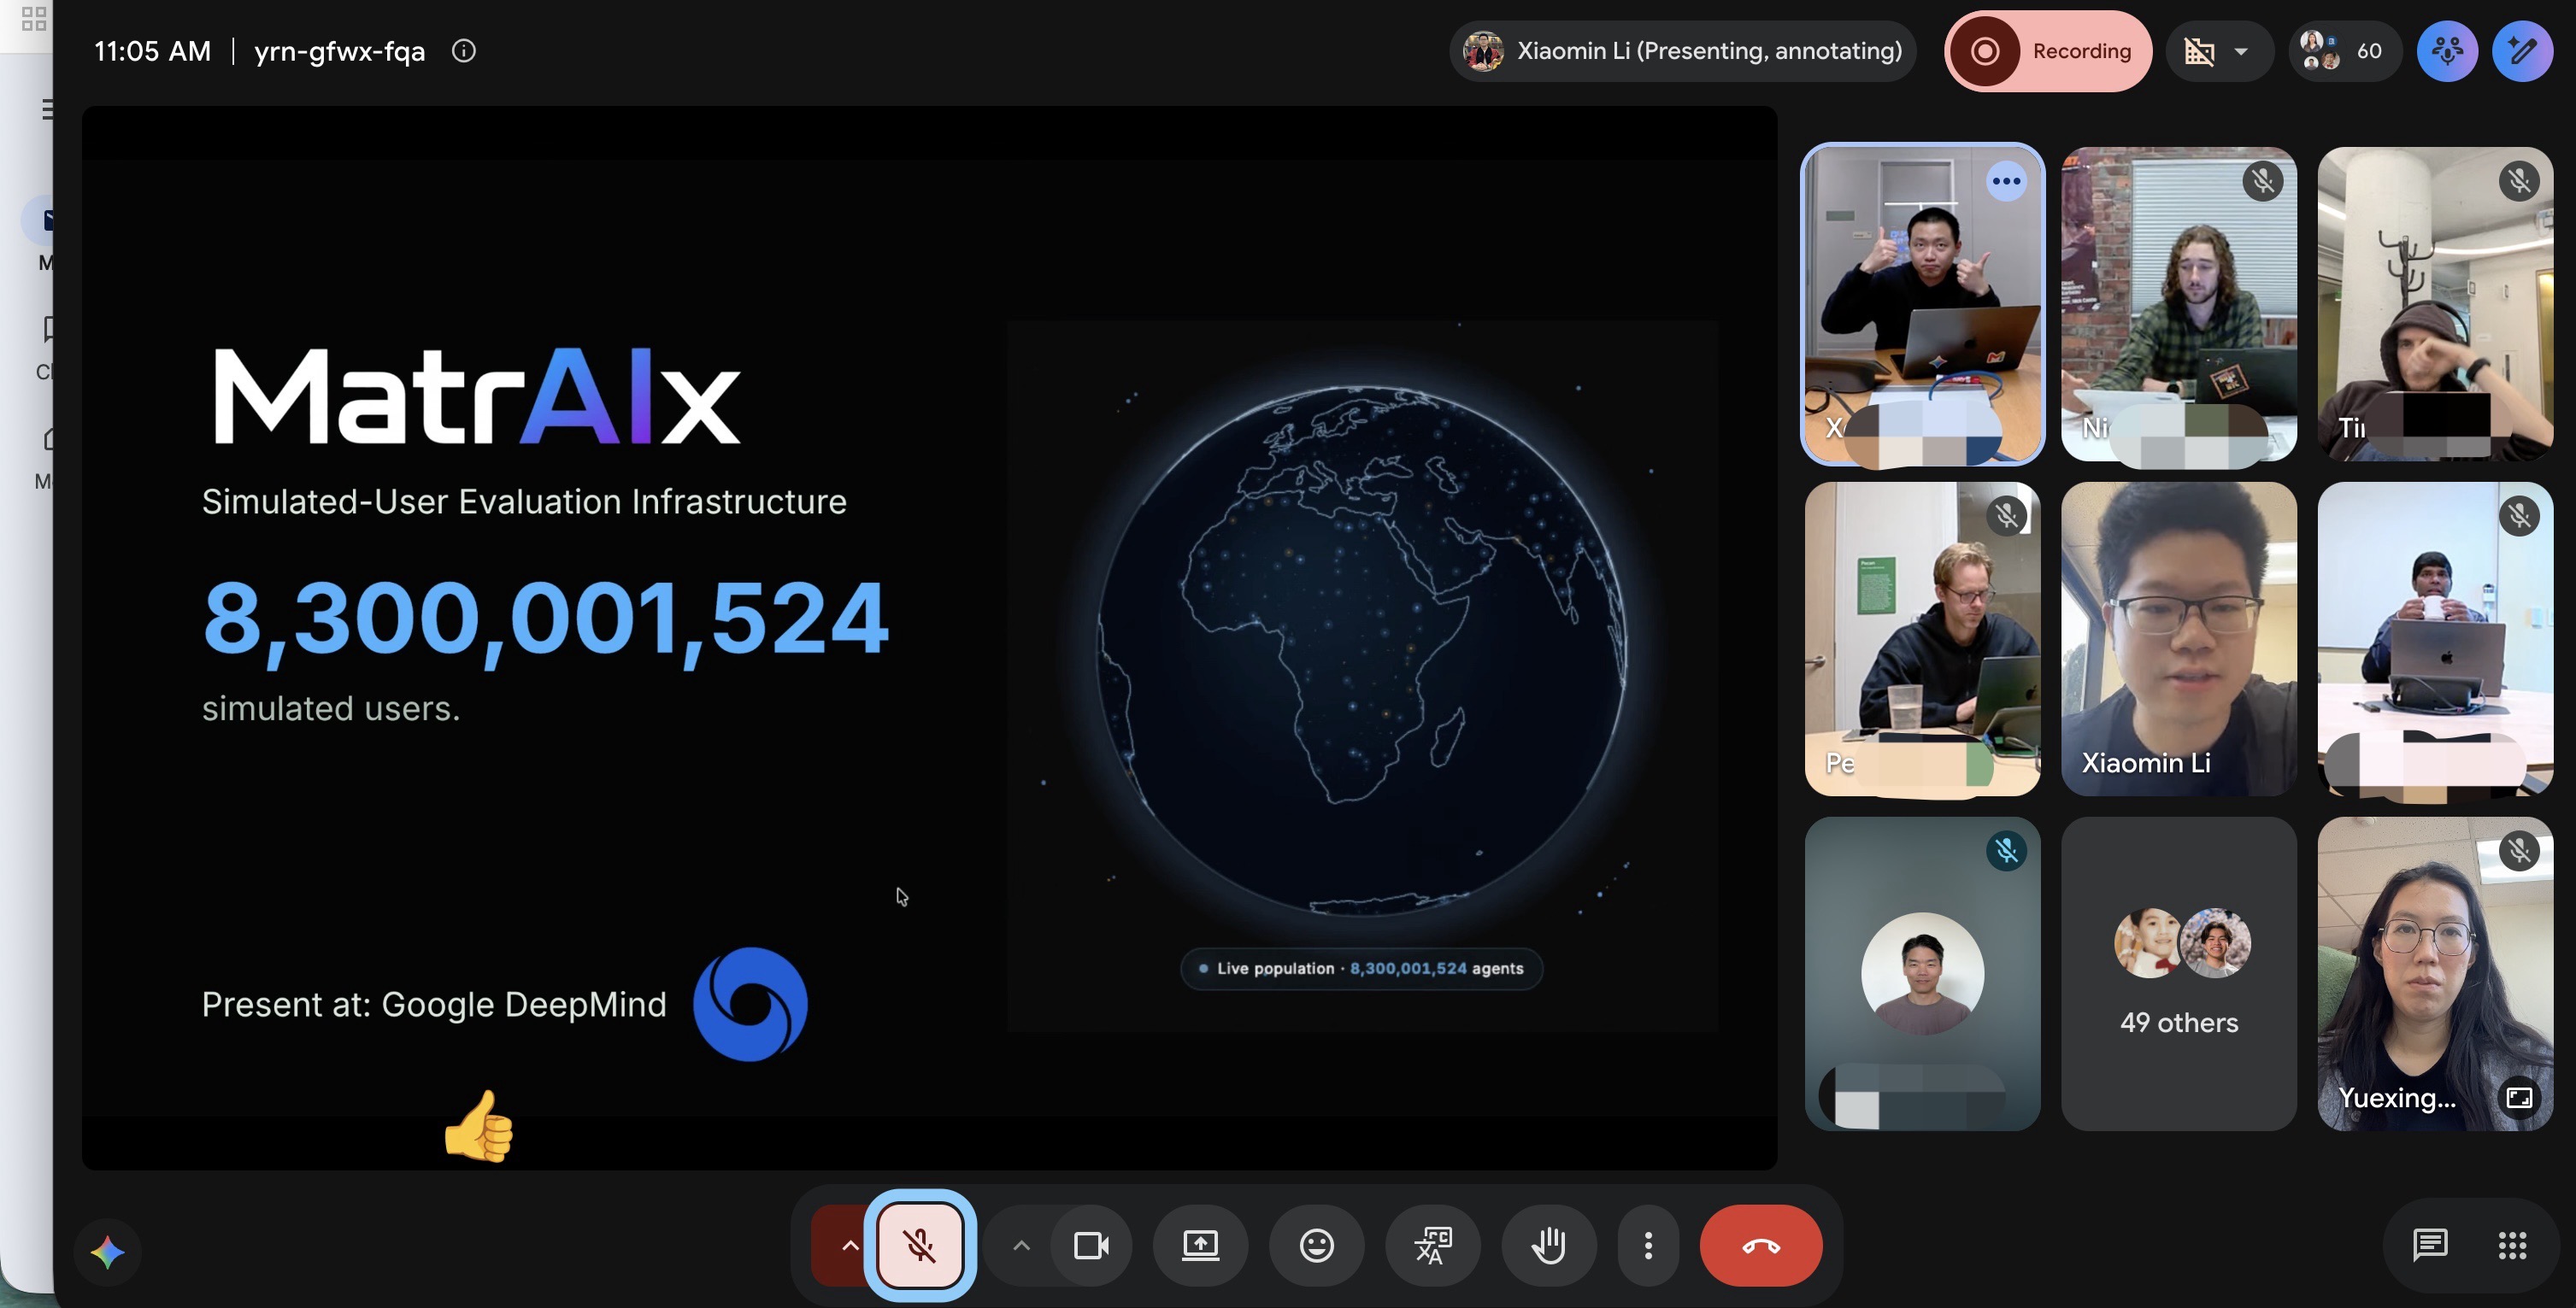Click muted mic icon on Pe tile
The image size is (2576, 1308).
click(2006, 516)
